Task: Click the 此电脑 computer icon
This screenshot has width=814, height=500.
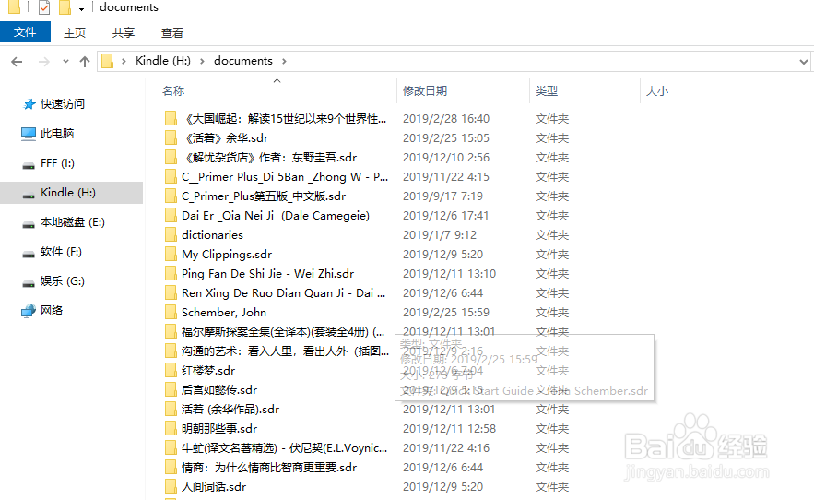Action: tap(29, 134)
